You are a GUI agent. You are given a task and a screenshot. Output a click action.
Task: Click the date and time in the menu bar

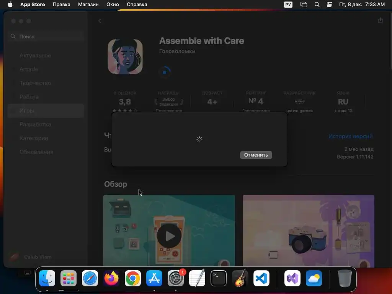click(x=362, y=5)
